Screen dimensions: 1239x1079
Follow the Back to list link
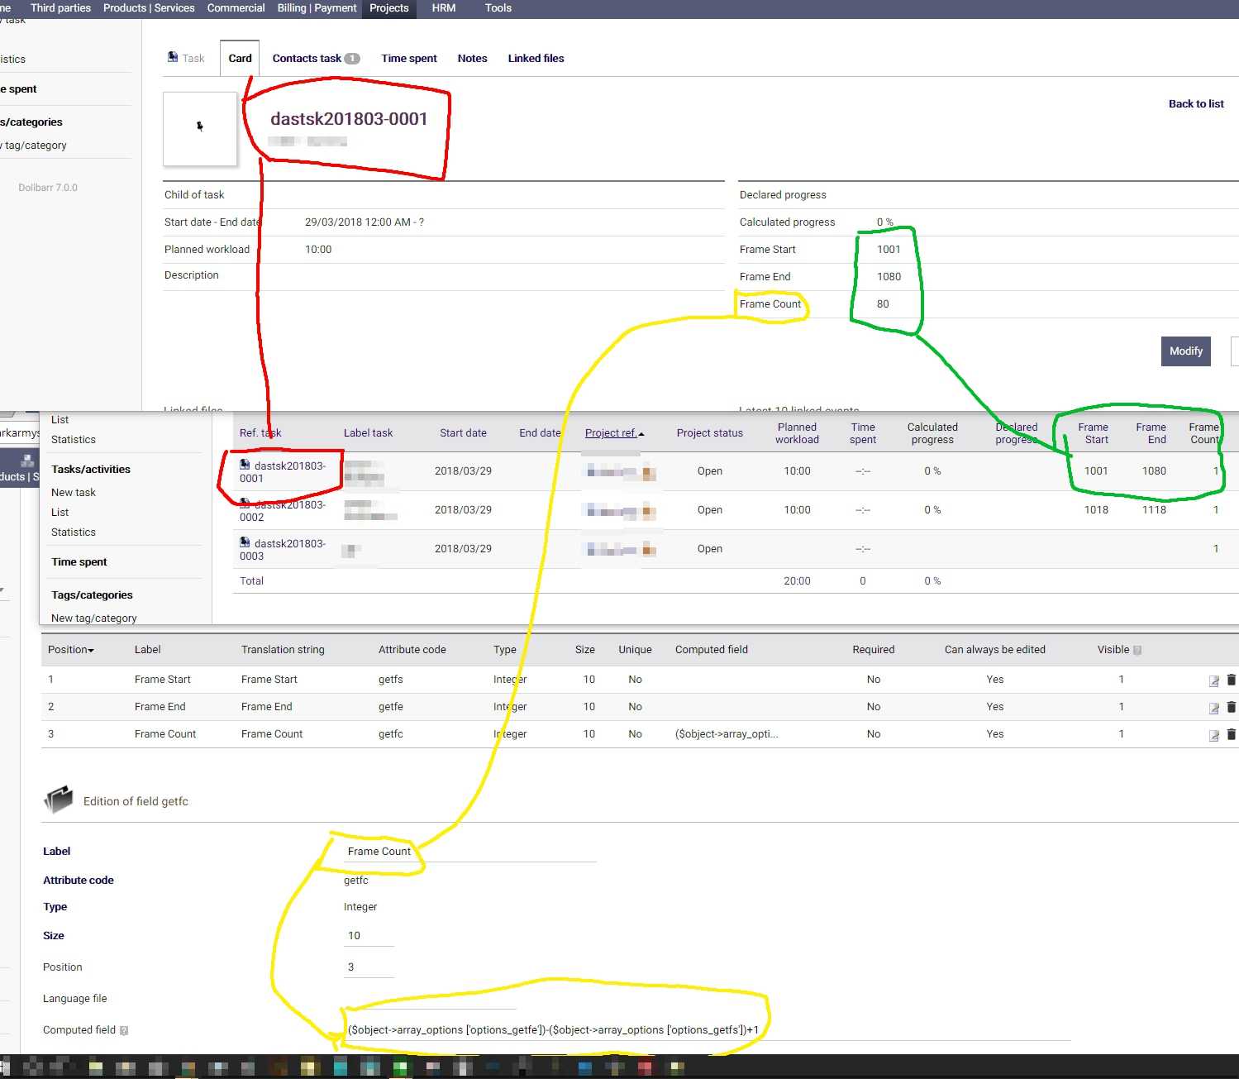click(x=1196, y=104)
